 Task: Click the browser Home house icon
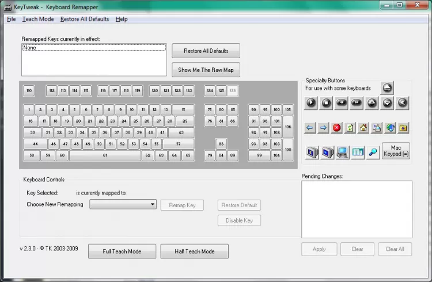(x=363, y=128)
